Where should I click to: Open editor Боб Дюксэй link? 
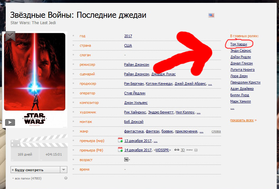pyautogui.click(x=134, y=122)
